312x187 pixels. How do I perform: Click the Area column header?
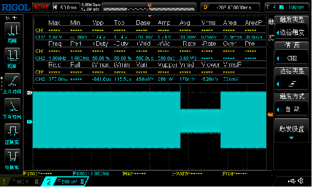click(230, 23)
